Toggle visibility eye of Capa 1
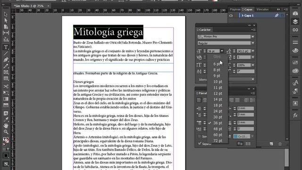302x170 pixels. [x=231, y=16]
